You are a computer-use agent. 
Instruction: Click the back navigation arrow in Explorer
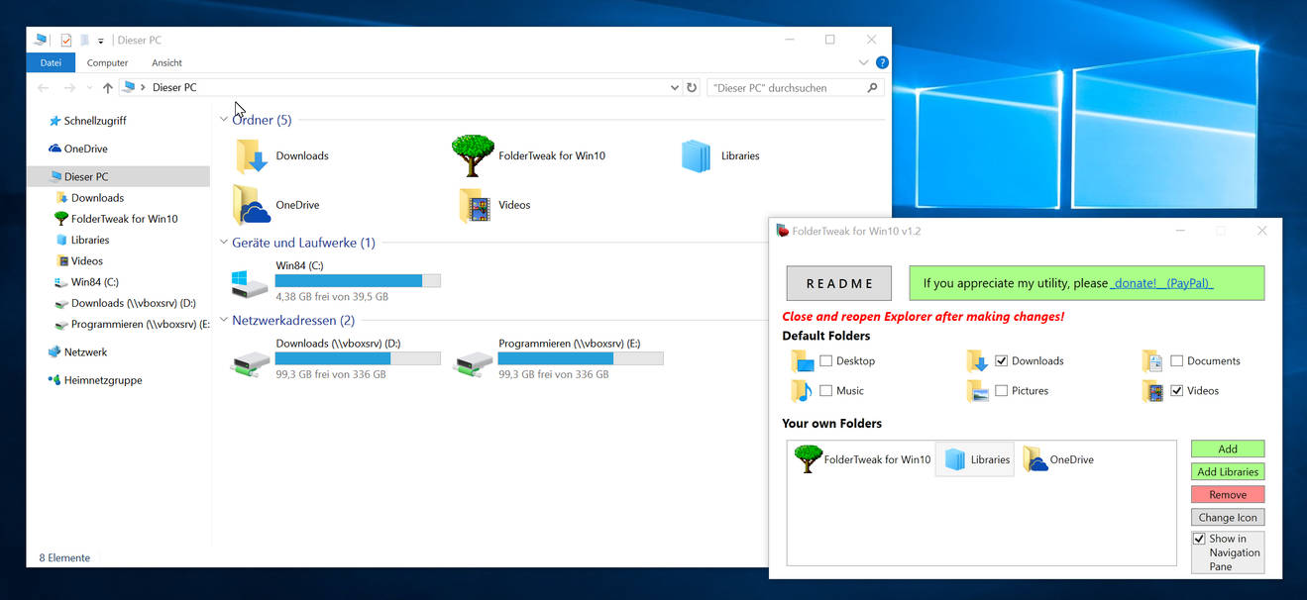43,88
